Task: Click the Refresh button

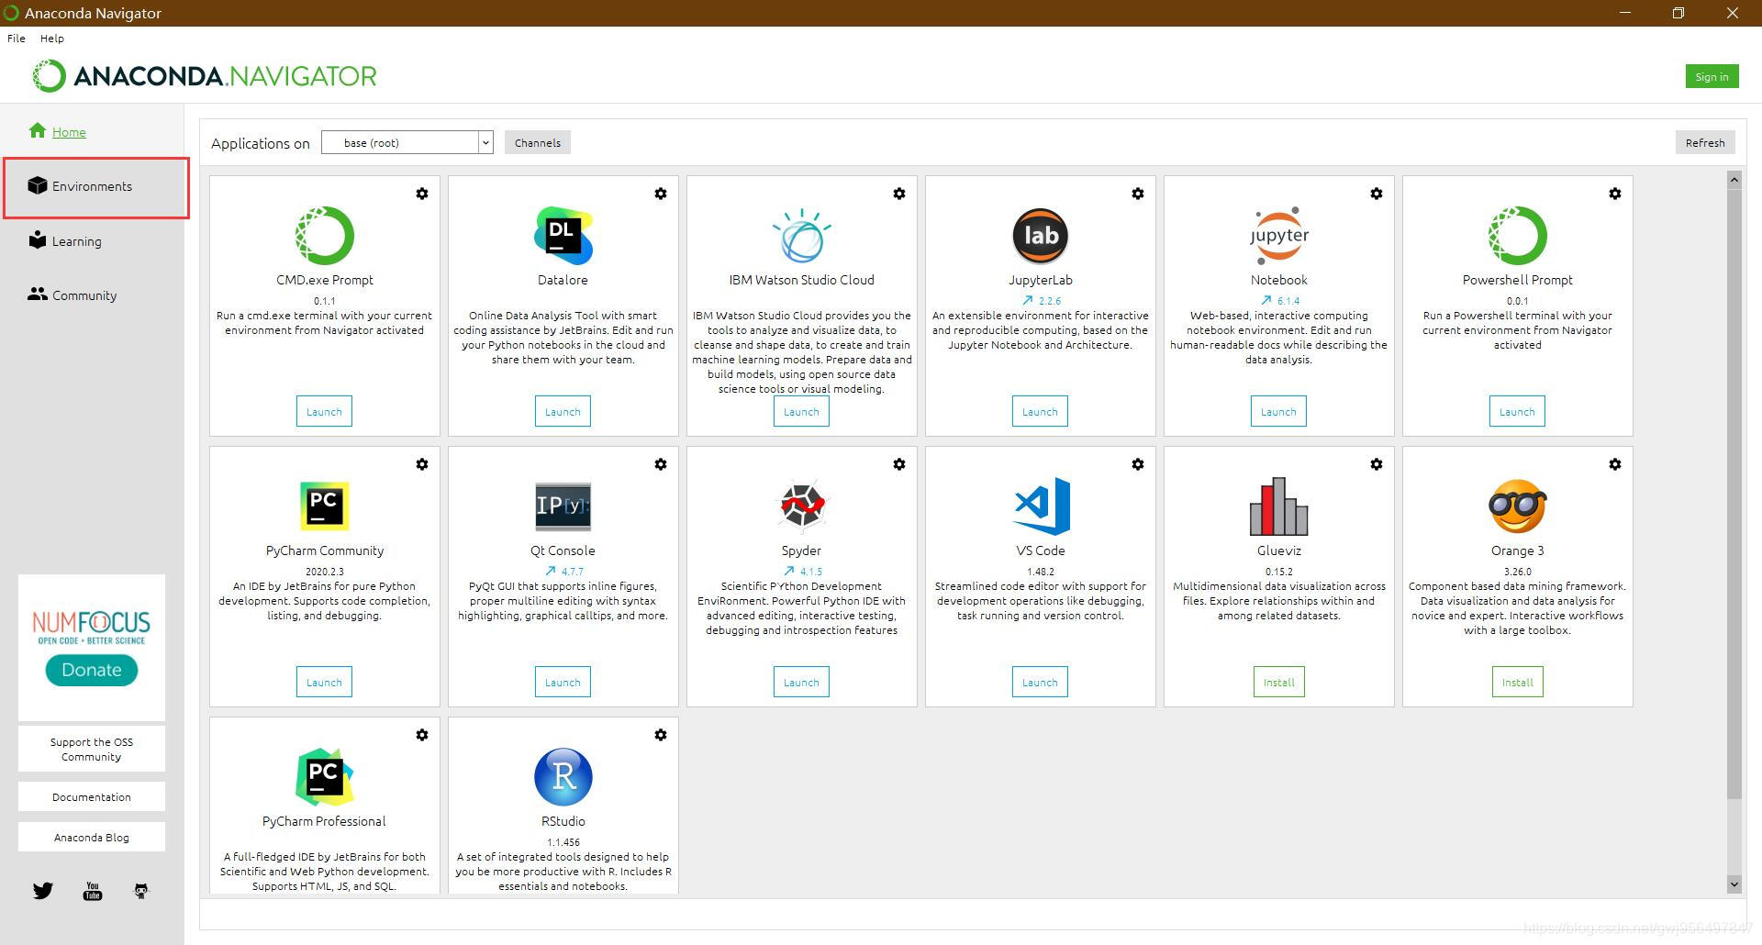Action: point(1705,142)
